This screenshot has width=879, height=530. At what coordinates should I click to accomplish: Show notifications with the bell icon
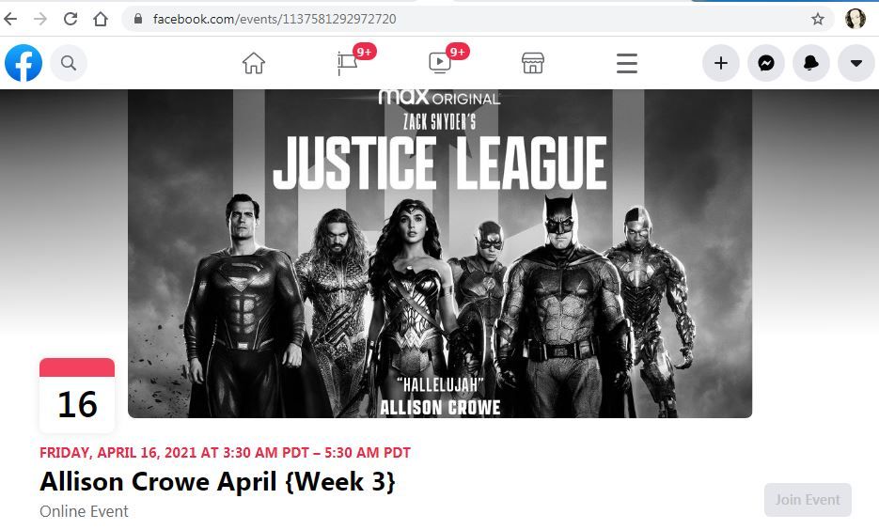pos(810,63)
